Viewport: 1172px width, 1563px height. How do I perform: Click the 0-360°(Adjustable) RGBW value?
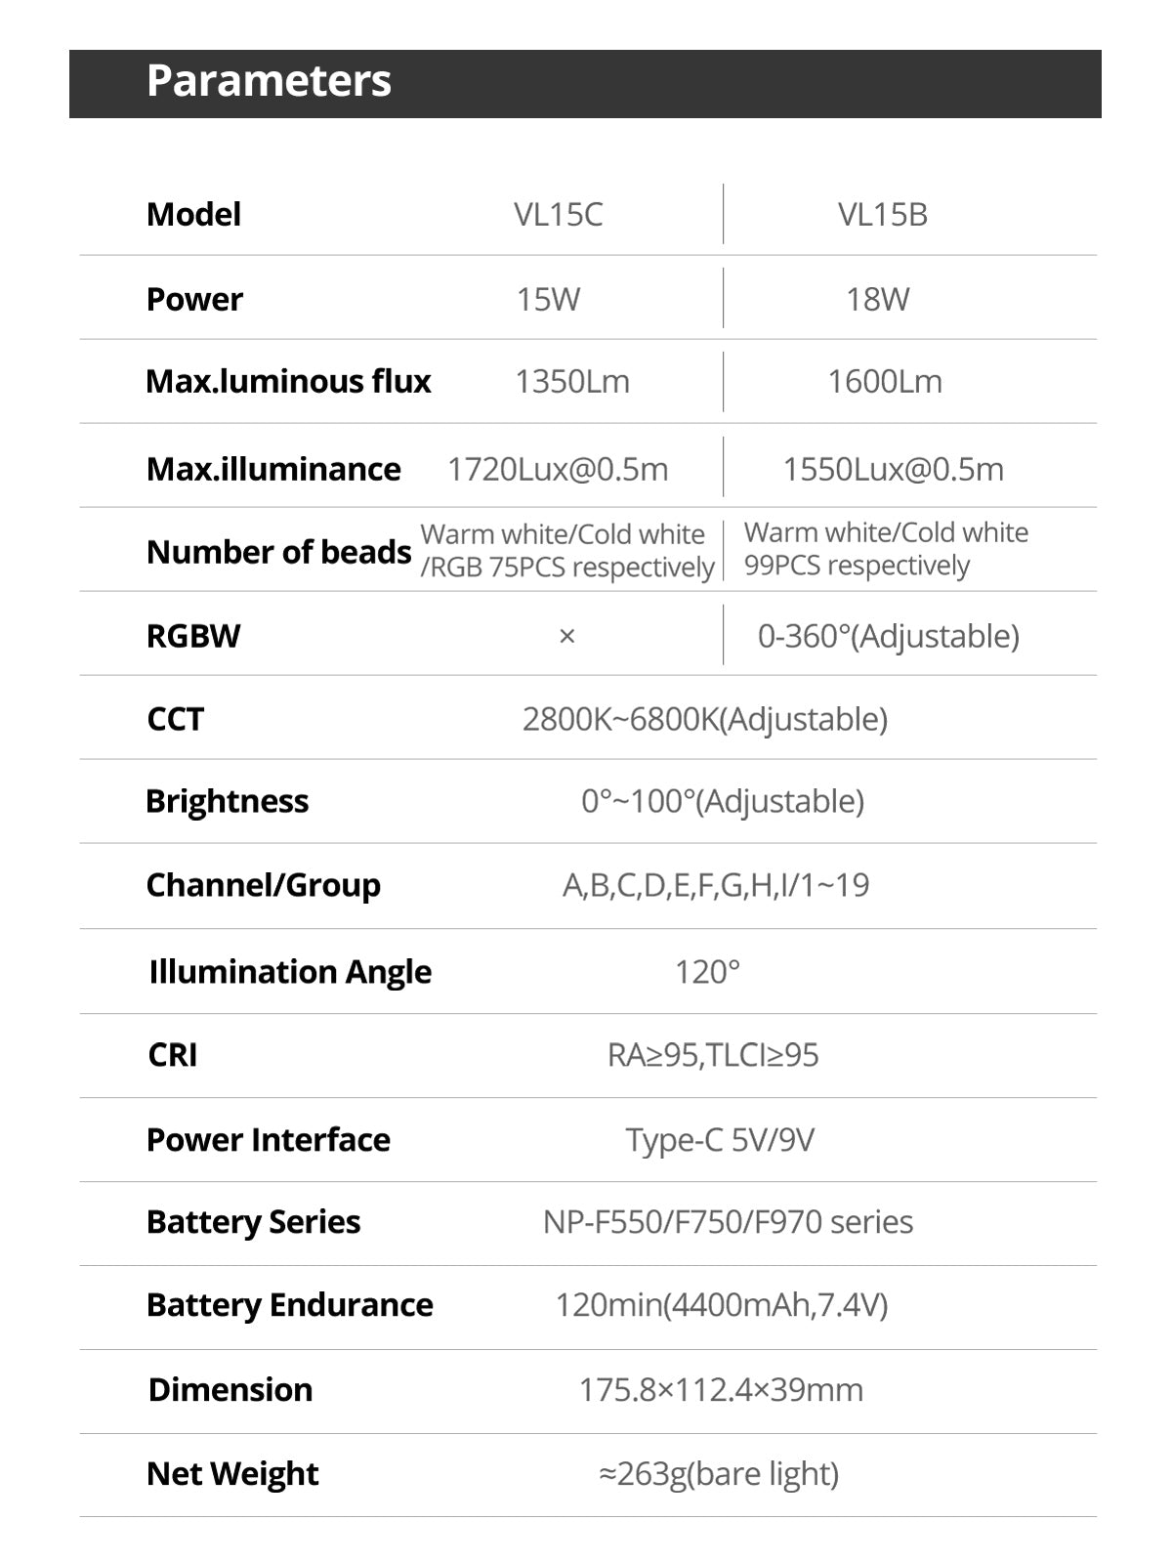pos(888,636)
